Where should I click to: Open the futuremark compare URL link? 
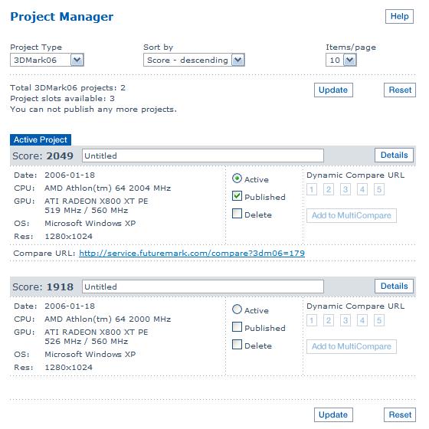pos(192,253)
